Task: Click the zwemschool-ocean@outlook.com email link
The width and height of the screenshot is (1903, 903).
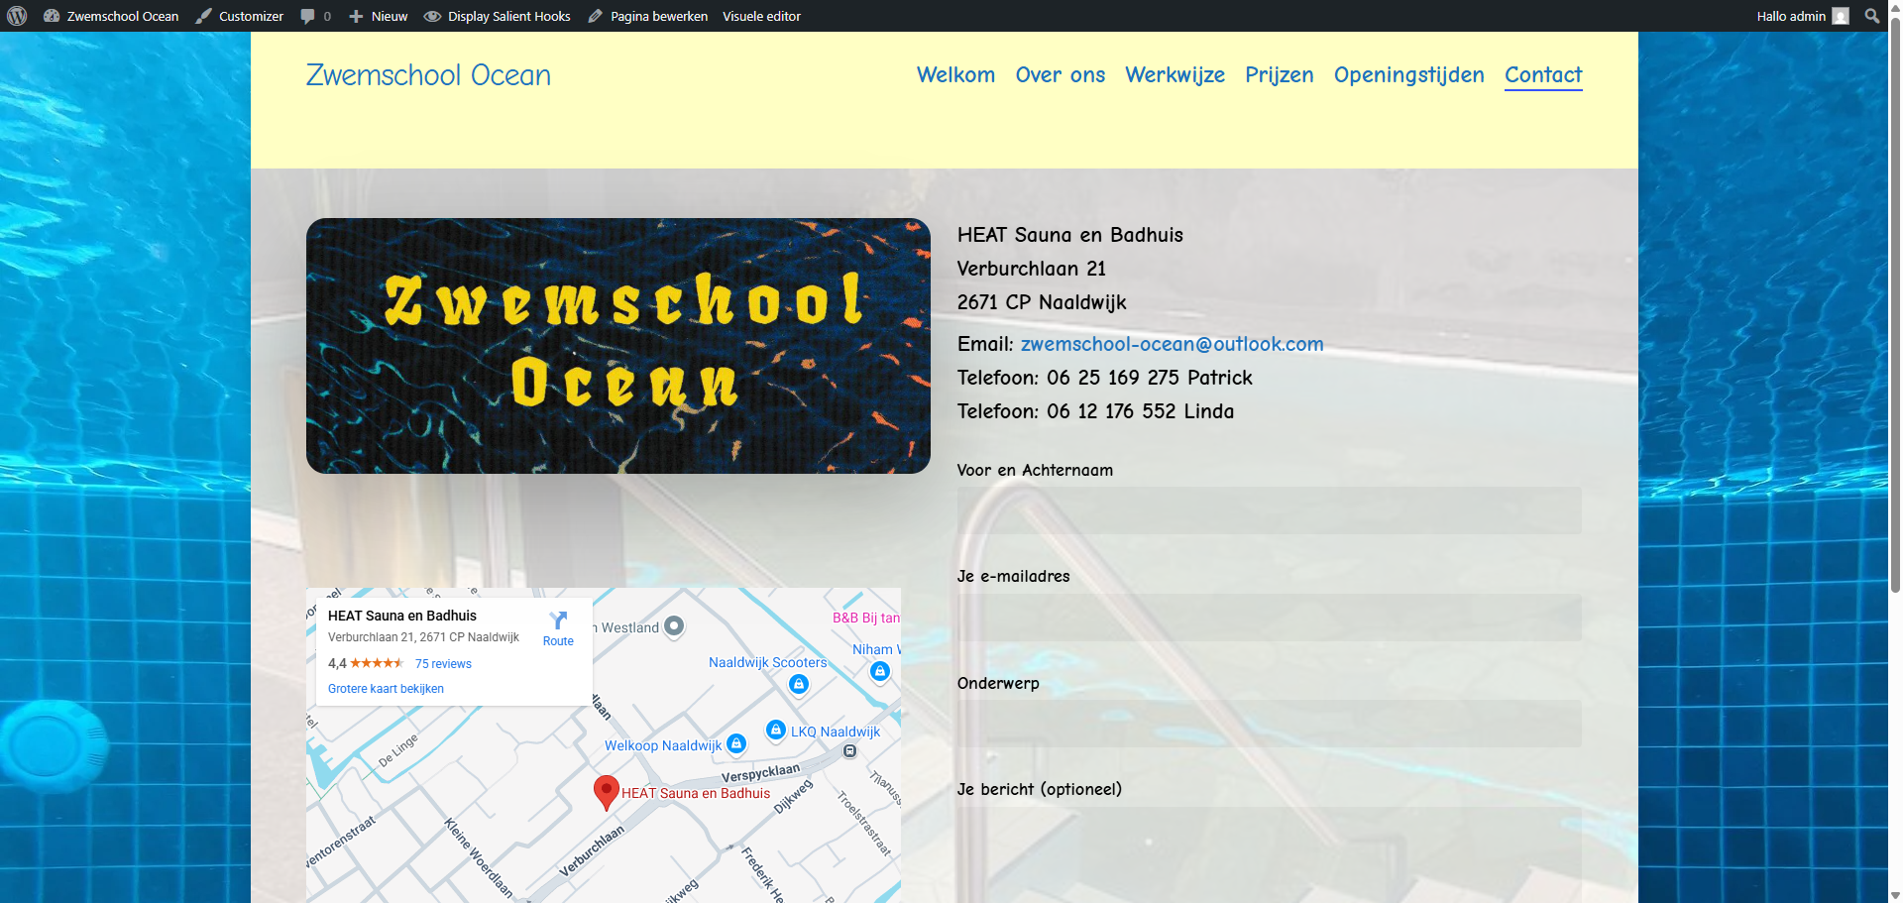Action: [x=1172, y=344]
